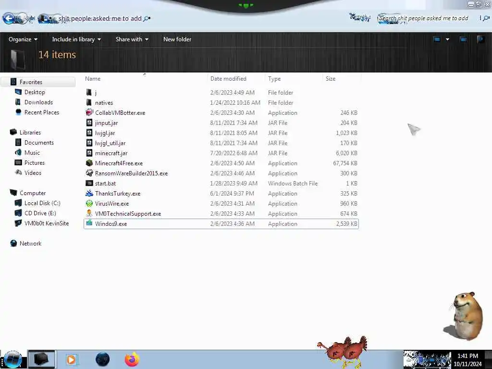
Task: Click the globe browser taskbar icon
Action: [103, 359]
